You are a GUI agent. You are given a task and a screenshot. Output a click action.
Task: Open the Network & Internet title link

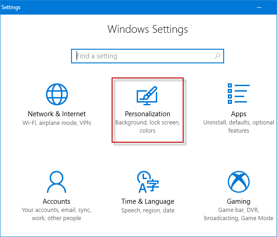pos(56,114)
